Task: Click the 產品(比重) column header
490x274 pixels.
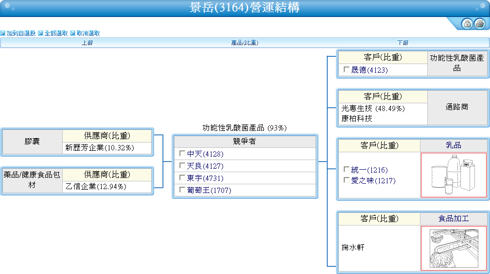Action: coord(245,43)
